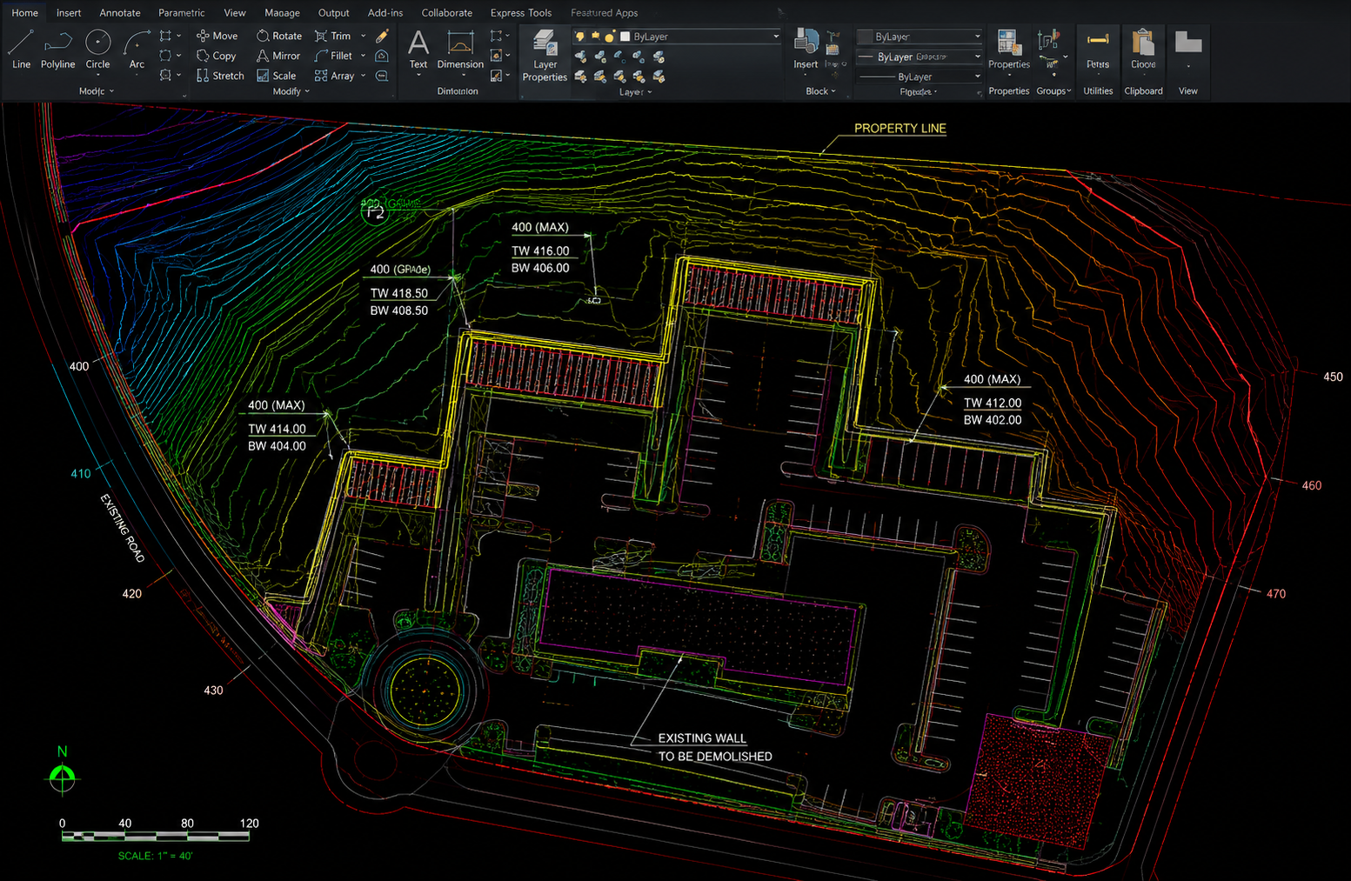Click the Fillet tool icon

click(321, 56)
